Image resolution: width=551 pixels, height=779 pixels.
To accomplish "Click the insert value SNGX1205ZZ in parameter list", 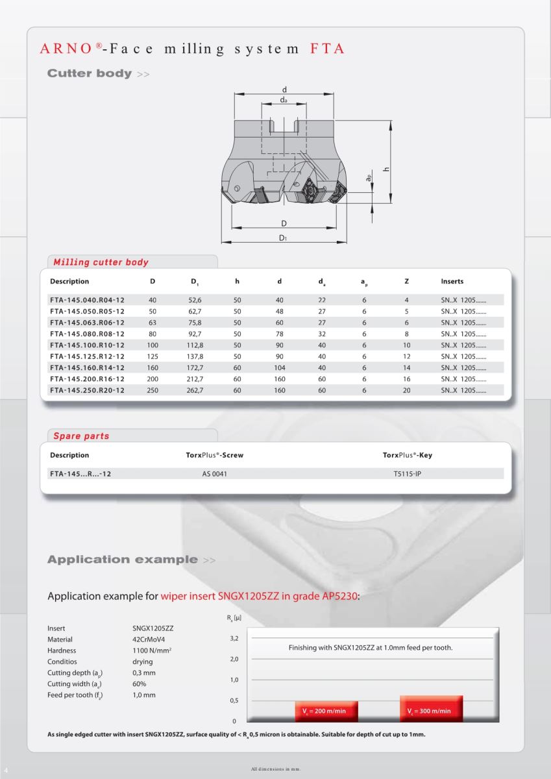I will coord(153,628).
